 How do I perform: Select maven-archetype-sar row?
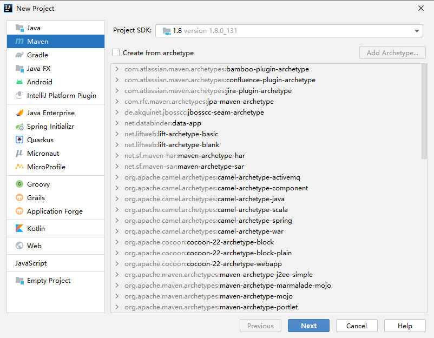pyautogui.click(x=266, y=166)
